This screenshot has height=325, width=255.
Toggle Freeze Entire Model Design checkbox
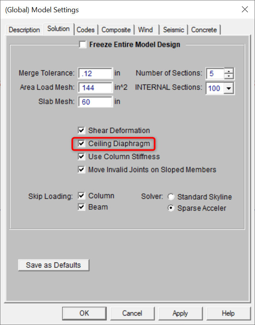(x=82, y=45)
